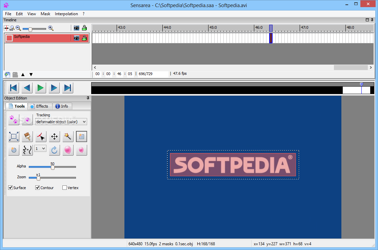The image size is (378, 250).
Task: Switch to the Info tab
Action: pyautogui.click(x=62, y=106)
